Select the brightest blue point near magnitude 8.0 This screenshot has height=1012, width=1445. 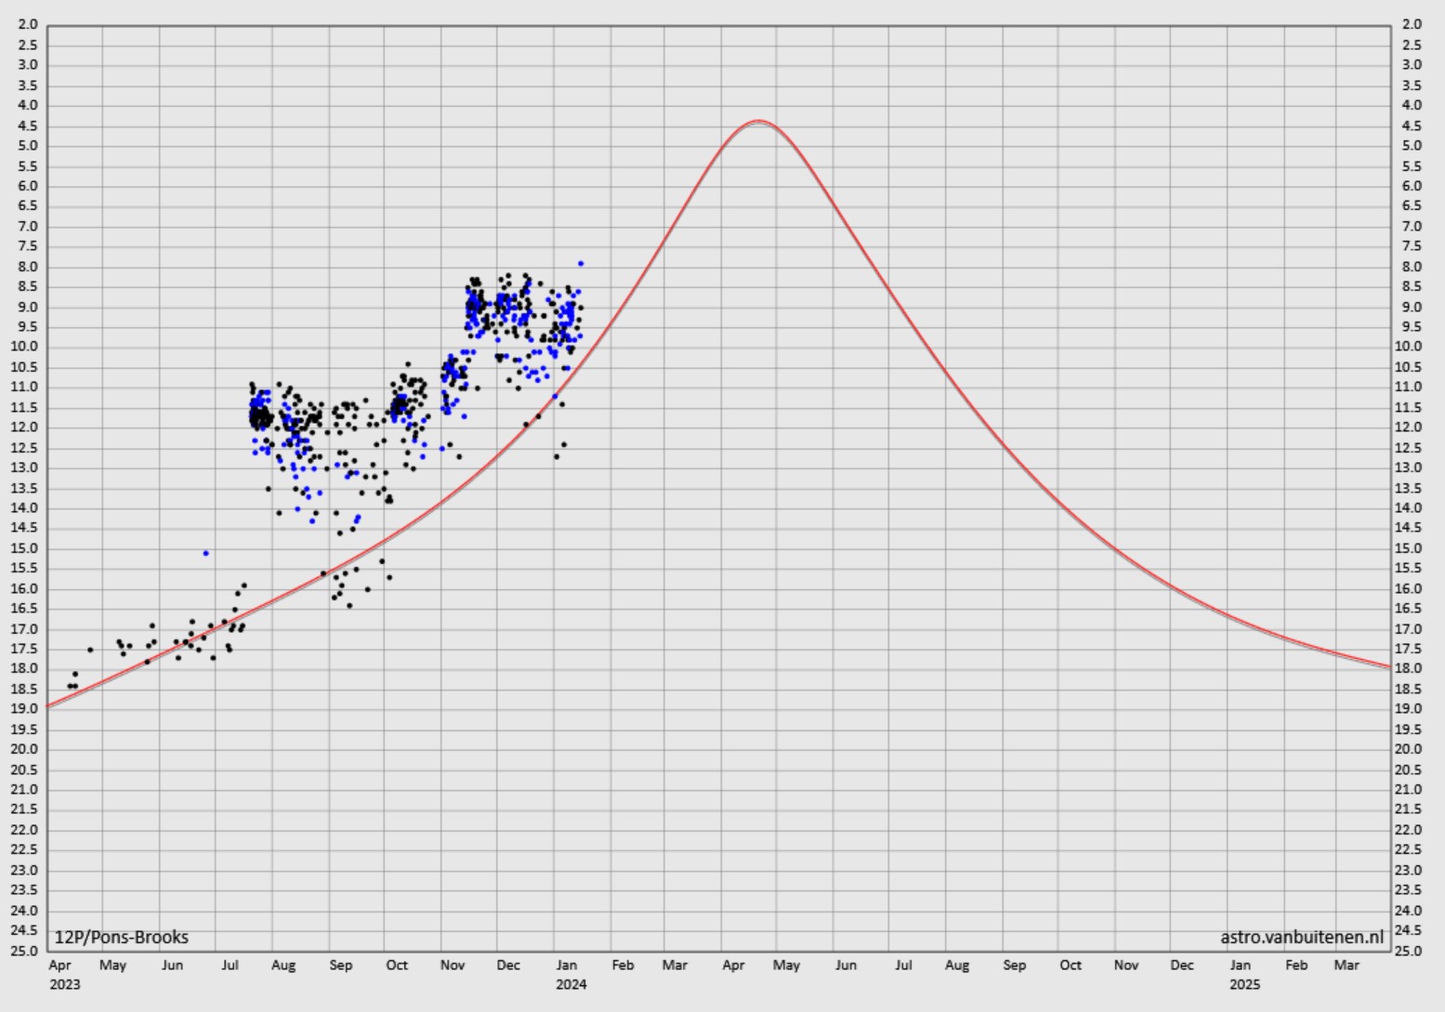coord(581,264)
